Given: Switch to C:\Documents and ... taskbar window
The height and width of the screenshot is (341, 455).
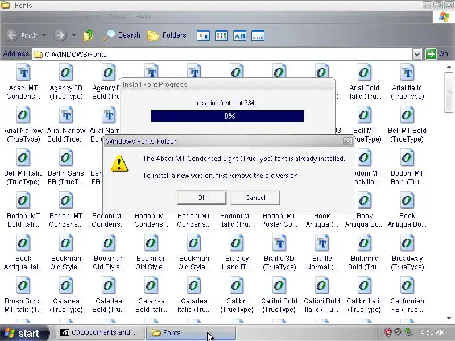Looking at the screenshot, I should point(100,332).
